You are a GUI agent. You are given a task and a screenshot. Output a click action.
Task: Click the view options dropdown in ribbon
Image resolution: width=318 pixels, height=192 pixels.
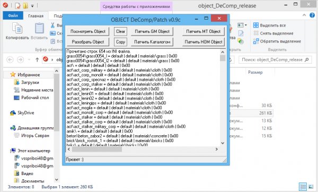[x=246, y=25]
